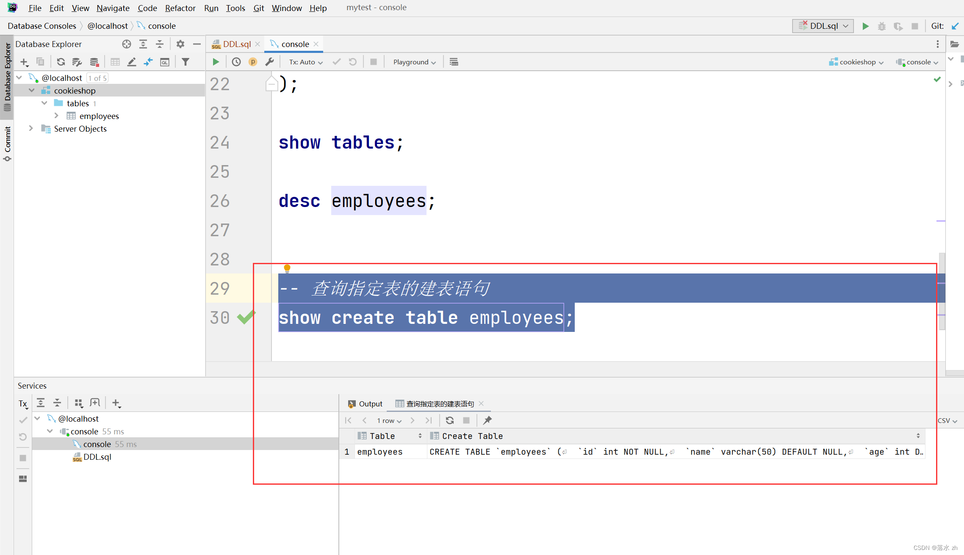Screen dimensions: 964x555
Task: Click the cookieshop session selector dropdown
Action: (857, 61)
